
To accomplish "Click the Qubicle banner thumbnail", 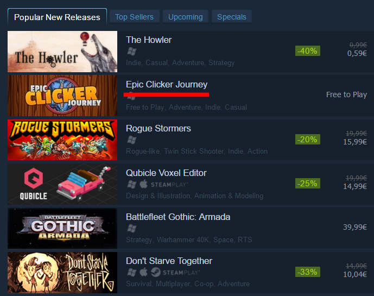I will [62, 184].
